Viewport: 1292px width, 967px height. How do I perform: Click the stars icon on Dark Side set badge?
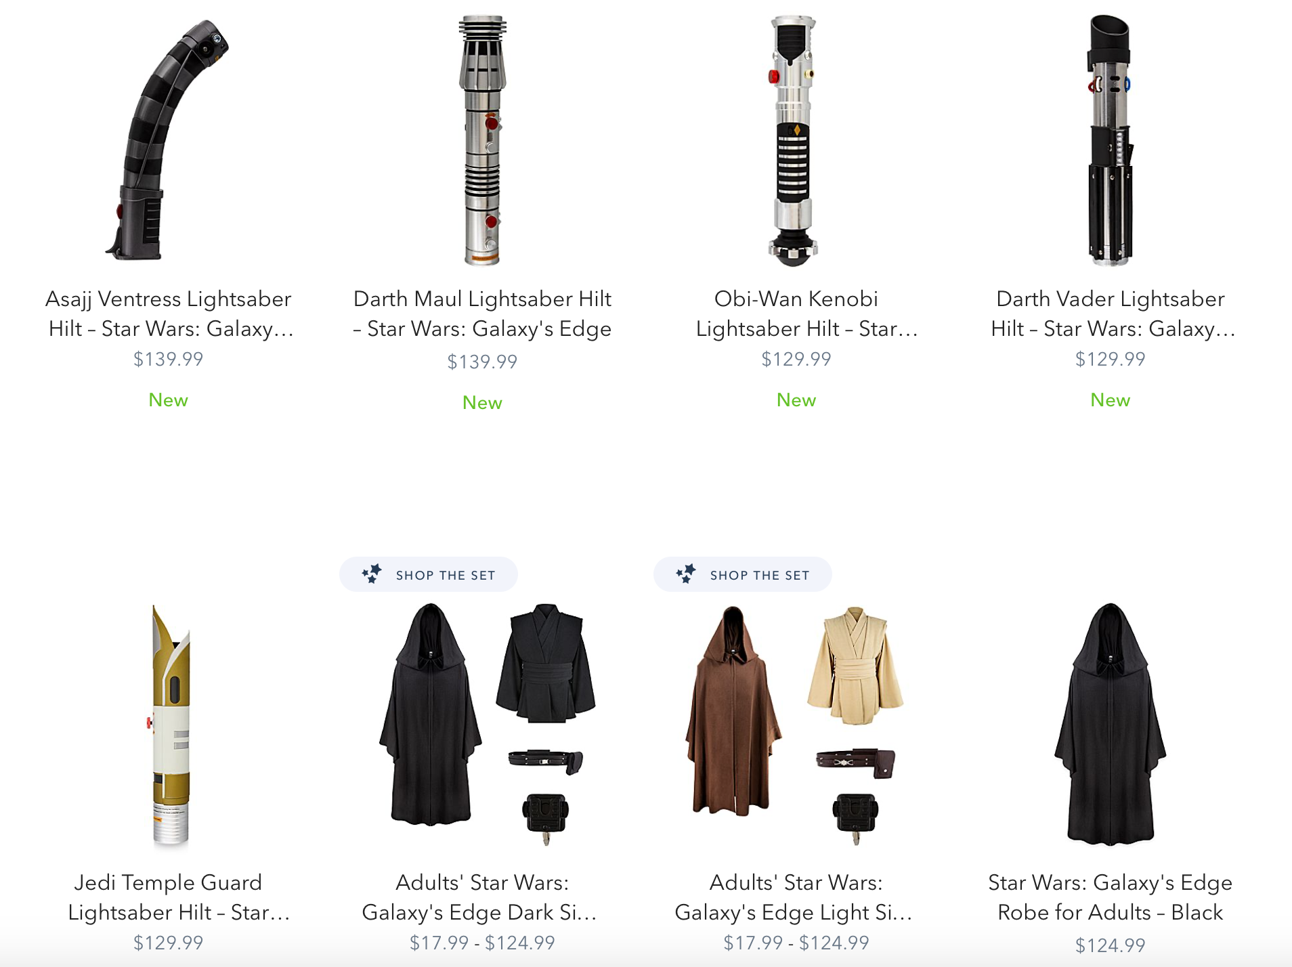coord(372,574)
